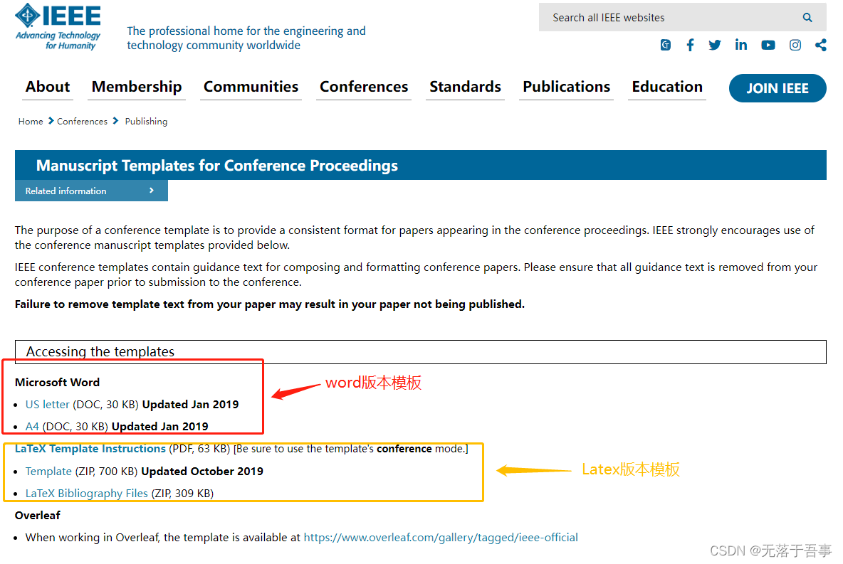Expand the Accessing the templates section
This screenshot has height=564, width=843.
[x=420, y=352]
